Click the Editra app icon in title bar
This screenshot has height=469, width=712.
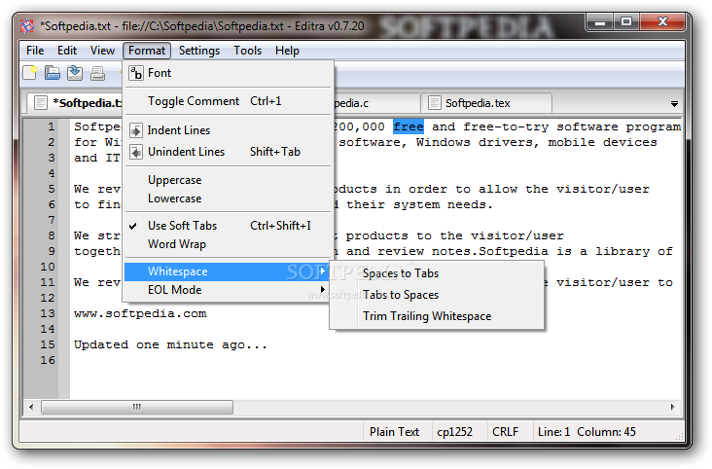pos(27,26)
